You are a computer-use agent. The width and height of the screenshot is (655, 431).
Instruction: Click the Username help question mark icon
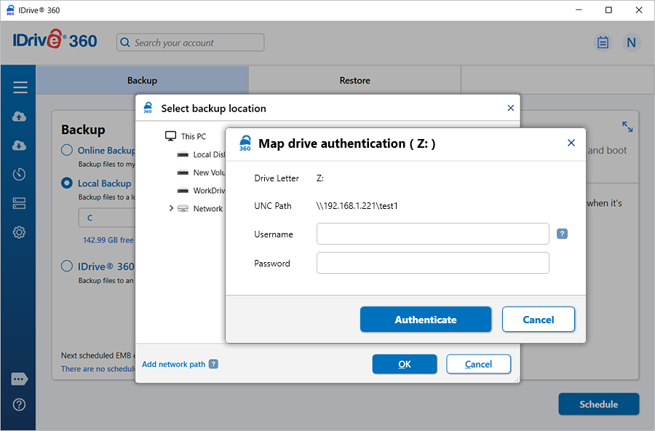coord(562,234)
